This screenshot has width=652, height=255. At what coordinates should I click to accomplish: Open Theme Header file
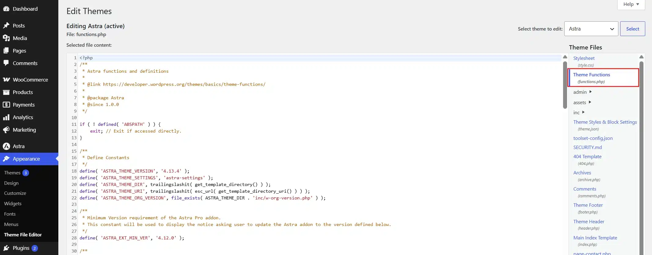[589, 221]
